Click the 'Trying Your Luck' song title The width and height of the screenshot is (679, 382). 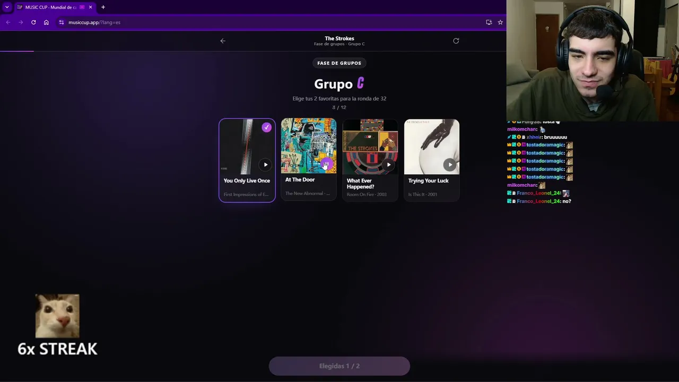tap(428, 181)
